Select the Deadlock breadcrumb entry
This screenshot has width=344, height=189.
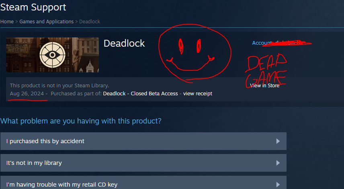(90, 21)
